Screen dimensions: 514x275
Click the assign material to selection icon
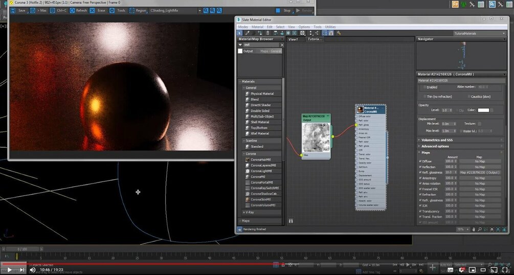260,33
